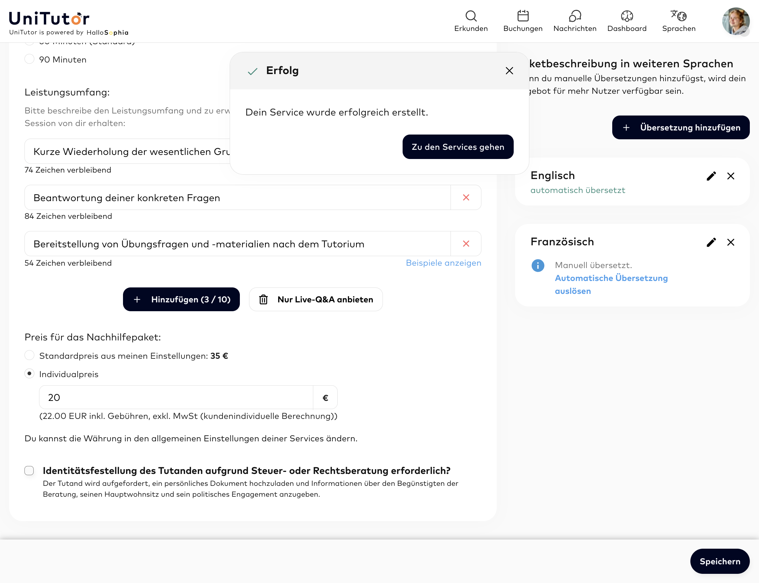
Task: Delete 'Beantwortung deiner konkreten Fragen' entry
Action: click(x=466, y=197)
